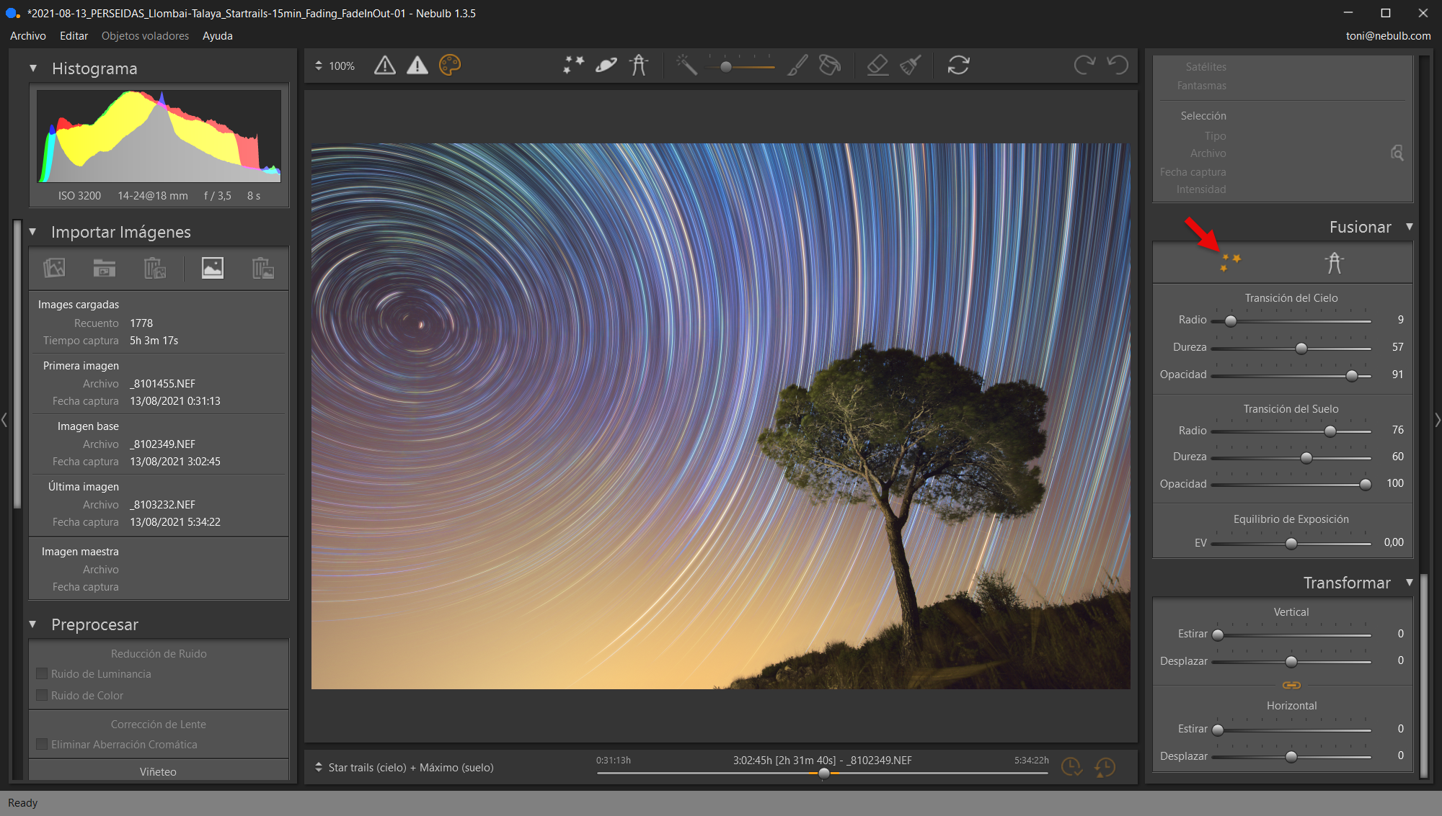
Task: Click the first import images icon
Action: click(54, 268)
